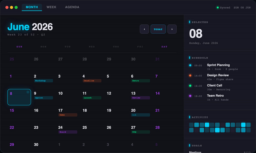Open the Board event on June 24
This screenshot has width=256, height=153.
(x=68, y=132)
